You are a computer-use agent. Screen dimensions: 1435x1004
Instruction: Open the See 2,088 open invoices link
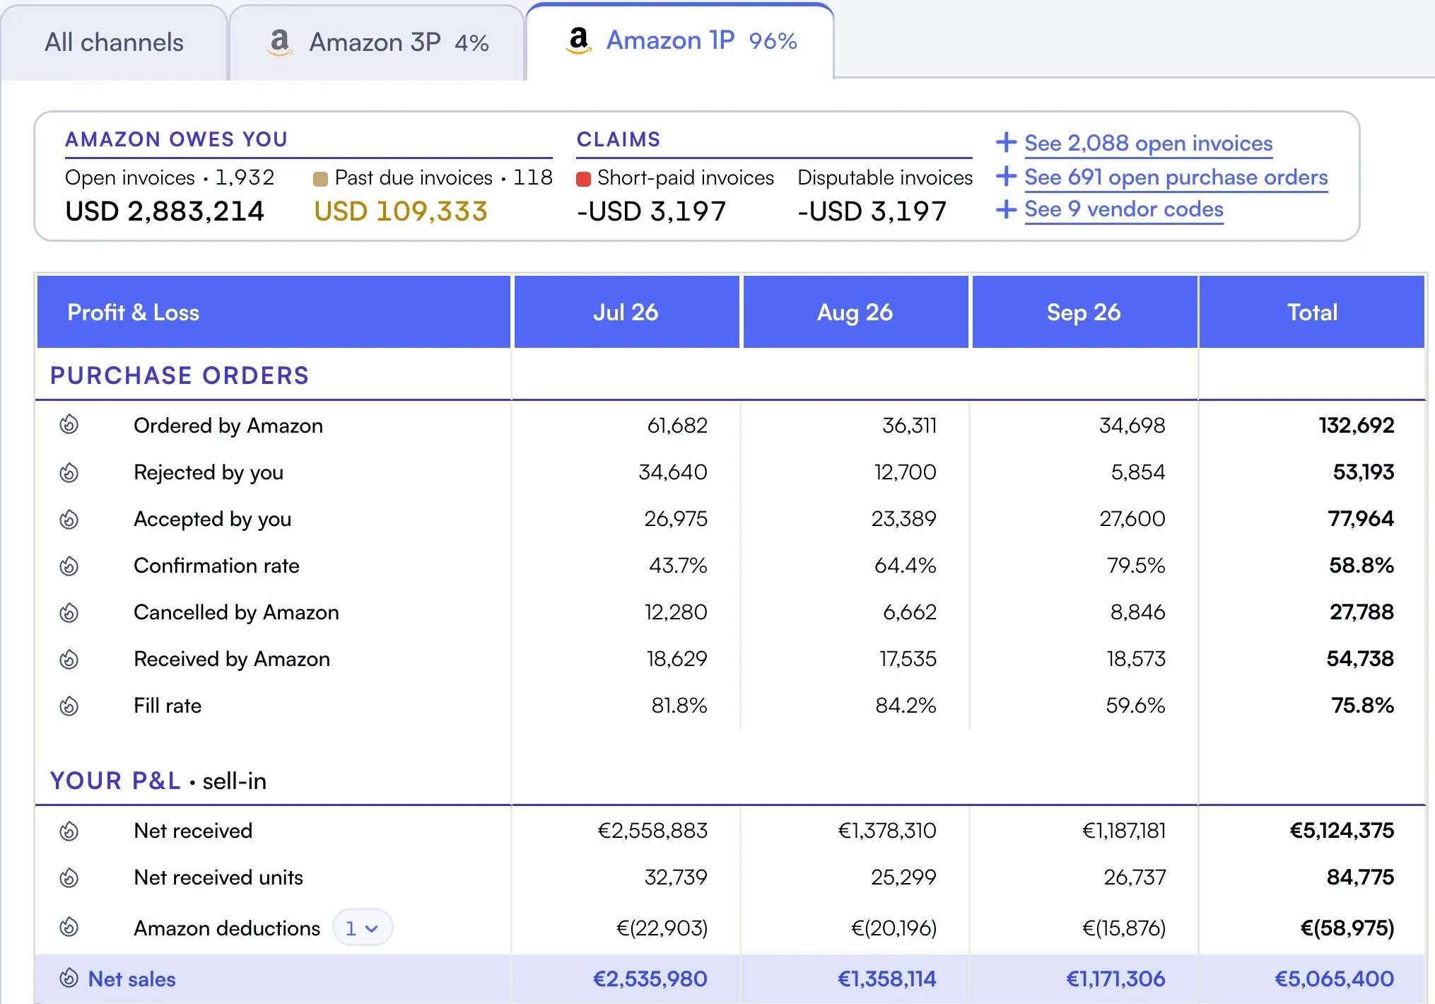(1148, 143)
